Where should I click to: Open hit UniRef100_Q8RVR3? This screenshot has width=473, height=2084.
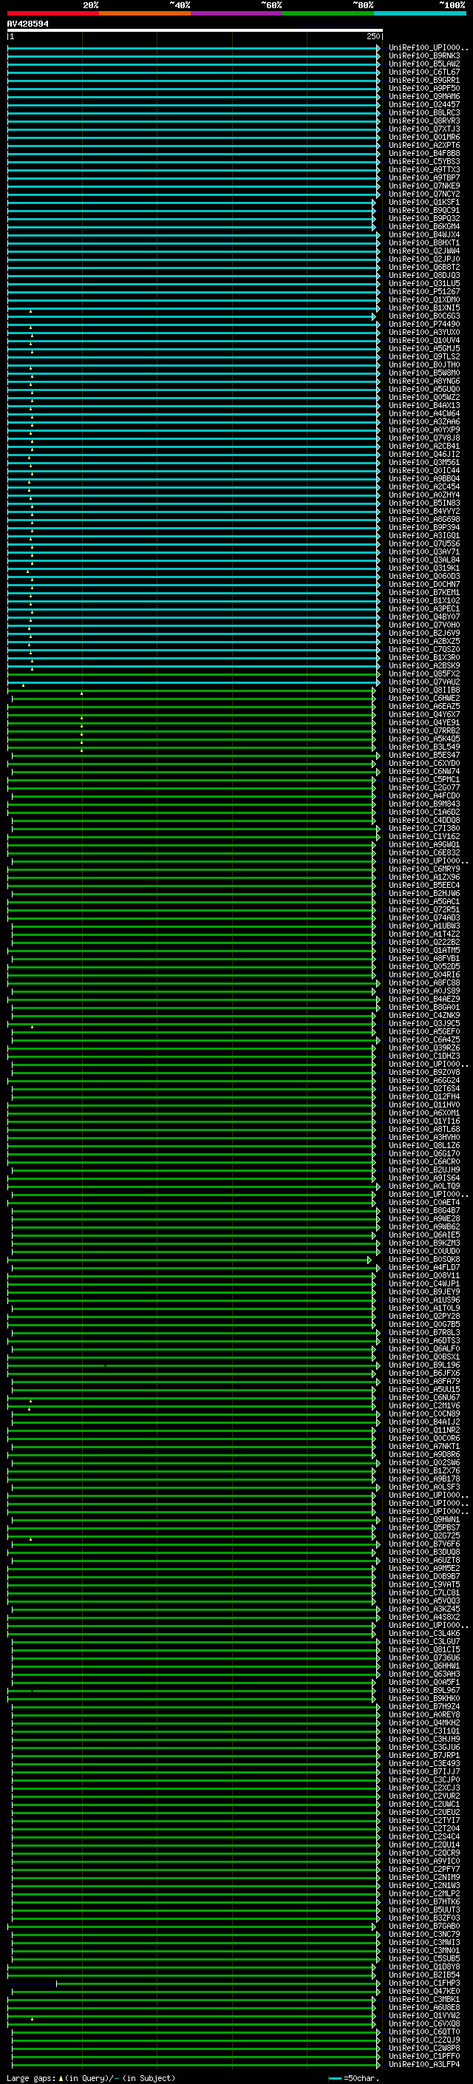click(x=424, y=121)
